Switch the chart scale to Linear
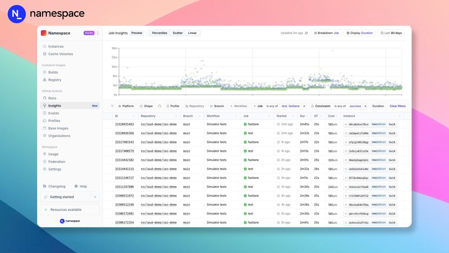The image size is (449, 253). [192, 33]
